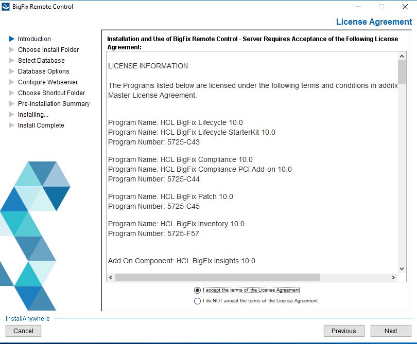Click the license text scroll down arrow
The image size is (417, 344).
(x=402, y=269)
